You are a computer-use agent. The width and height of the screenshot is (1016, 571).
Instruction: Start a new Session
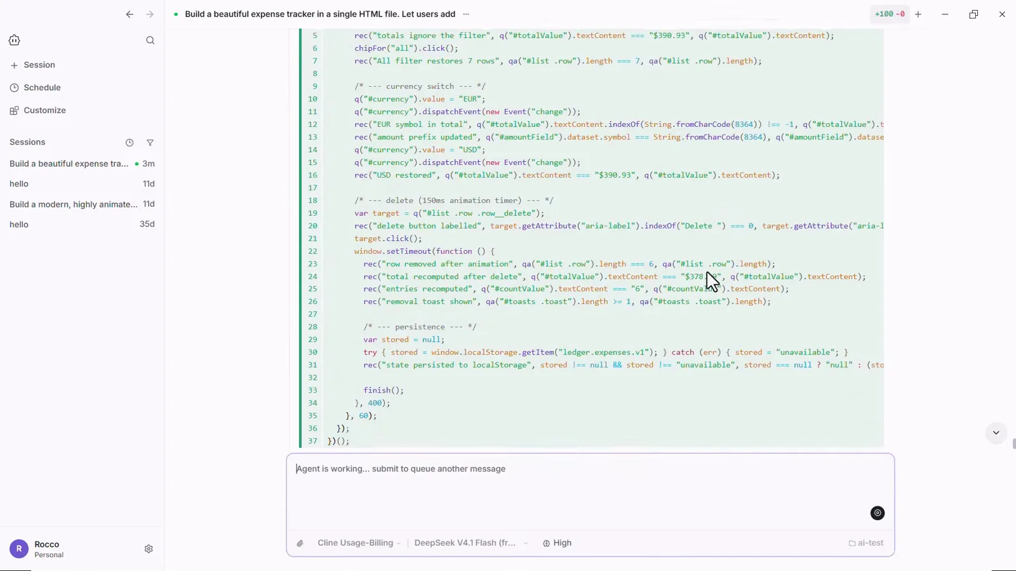coord(33,65)
